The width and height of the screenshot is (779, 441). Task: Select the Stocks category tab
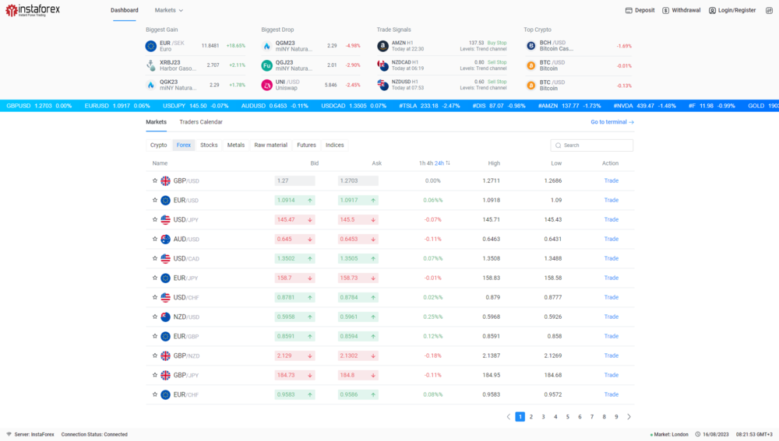pyautogui.click(x=209, y=145)
